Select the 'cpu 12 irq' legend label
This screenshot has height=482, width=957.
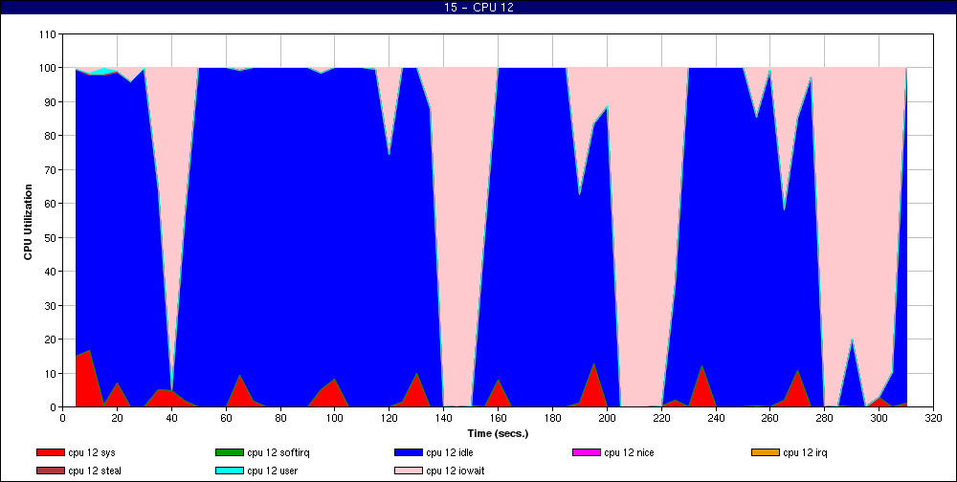coord(805,452)
